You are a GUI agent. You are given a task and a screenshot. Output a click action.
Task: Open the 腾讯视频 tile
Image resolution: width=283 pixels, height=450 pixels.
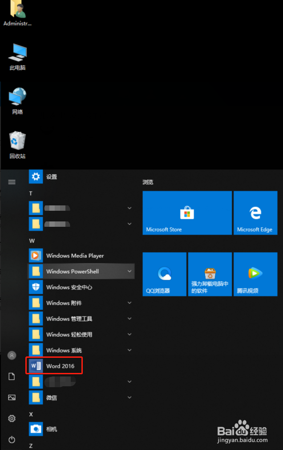(x=255, y=274)
